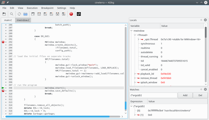Viewport: 209px width, 120px height.
Task: Click source view scroll-up arrow
Action: pos(126,25)
